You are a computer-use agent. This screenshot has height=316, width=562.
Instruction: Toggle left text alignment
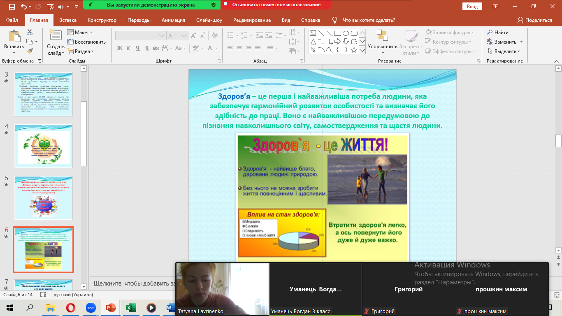click(x=231, y=48)
